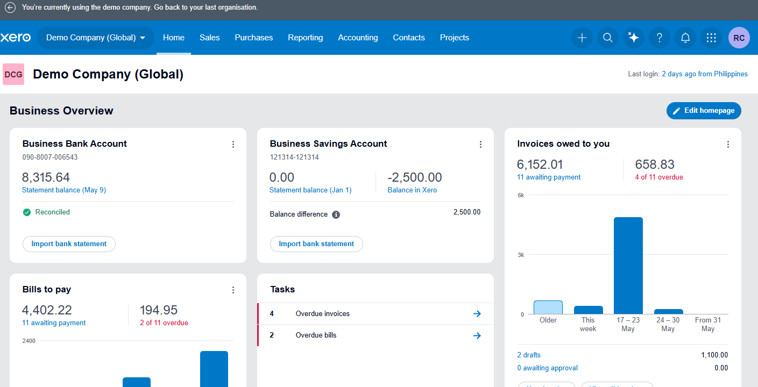View 11 awaiting payment invoices
758x387 pixels.
(x=549, y=177)
